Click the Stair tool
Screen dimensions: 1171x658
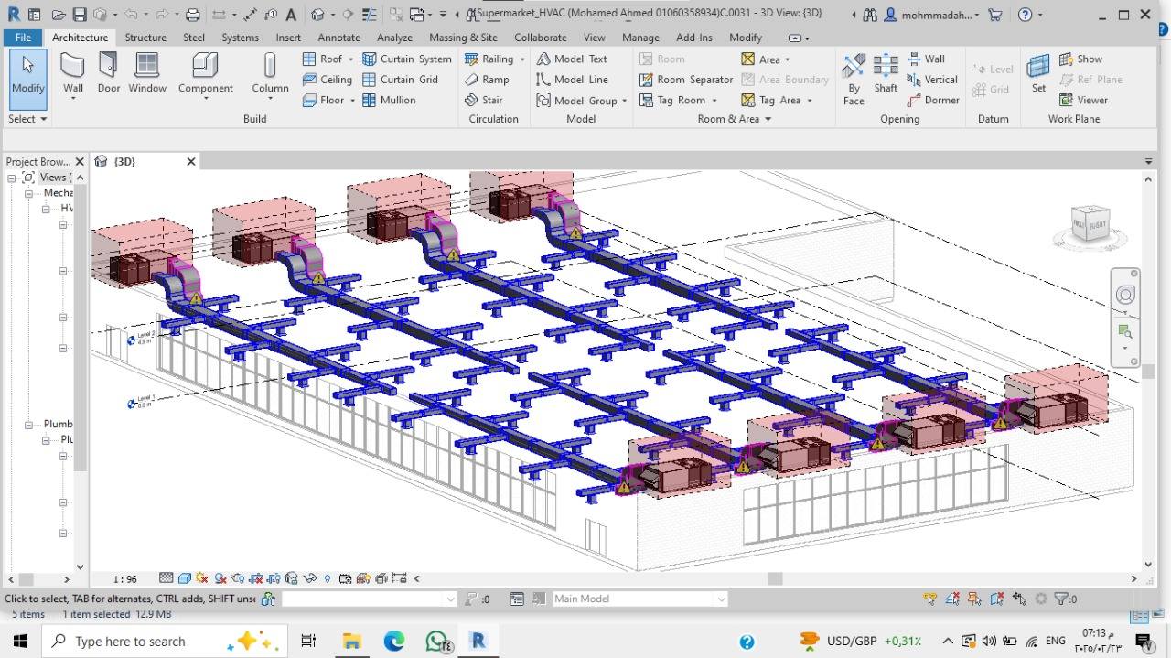pos(484,100)
